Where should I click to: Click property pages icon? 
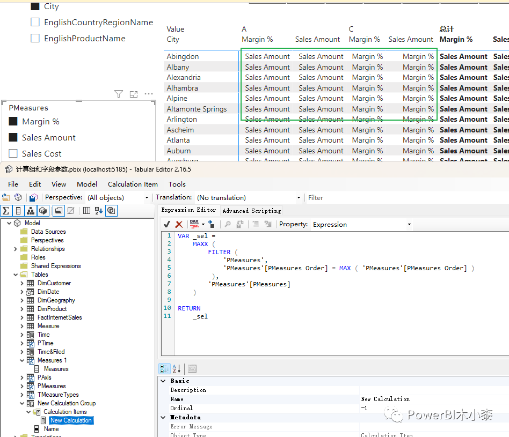click(x=192, y=368)
